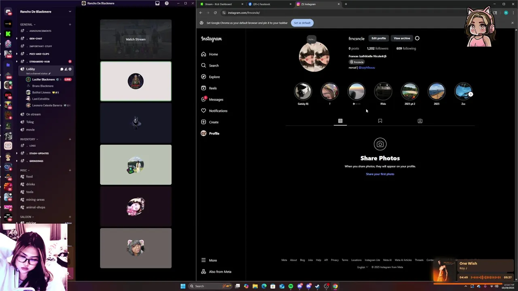Screen dimensions: 518x291
Task: Collapse the SALOON channel category
Action: pyautogui.click(x=27, y=217)
